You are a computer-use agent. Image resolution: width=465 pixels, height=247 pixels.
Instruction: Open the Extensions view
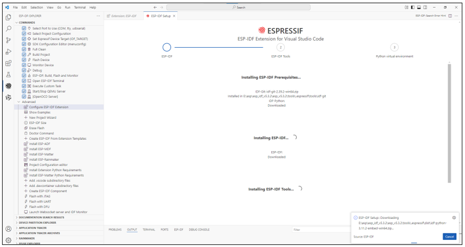(x=8, y=63)
